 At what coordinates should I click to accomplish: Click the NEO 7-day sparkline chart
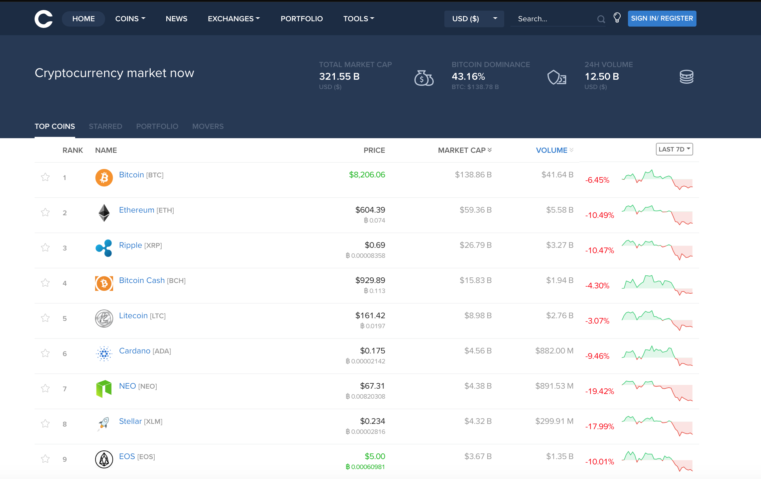(658, 391)
